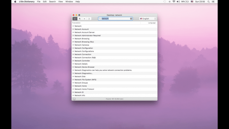Viewport: 229px width, 129px height.
Task: Expand the Network Account row
Action: 73,29
